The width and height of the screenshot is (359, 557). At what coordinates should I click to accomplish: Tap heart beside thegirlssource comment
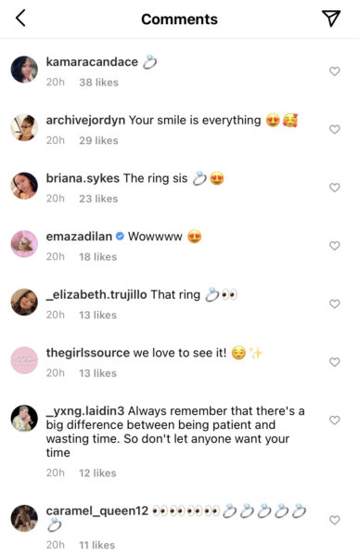[x=335, y=362]
